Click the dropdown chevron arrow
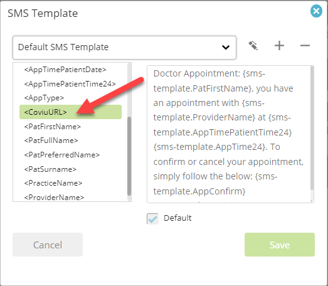 (226, 48)
